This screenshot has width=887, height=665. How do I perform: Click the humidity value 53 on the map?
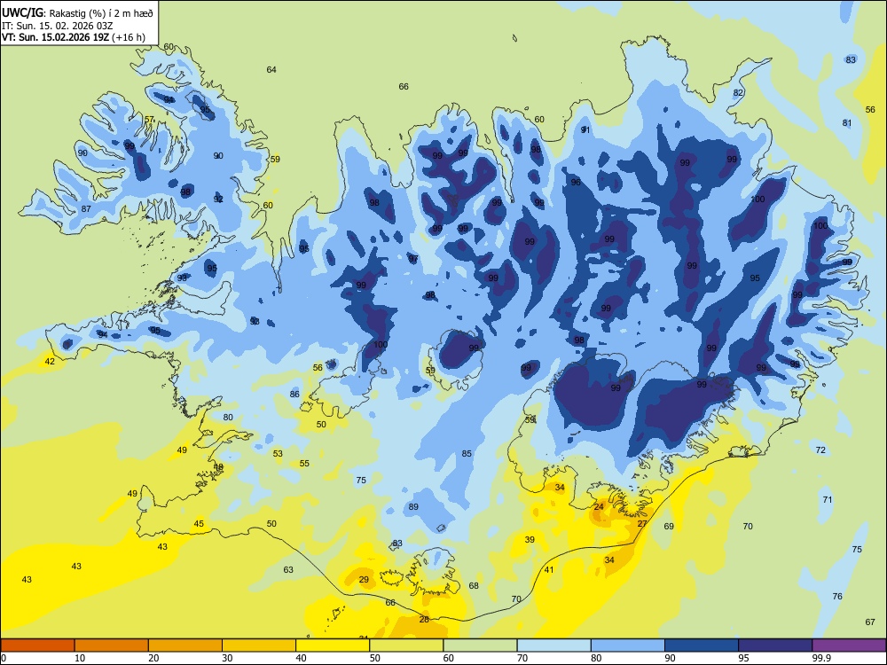pos(278,453)
